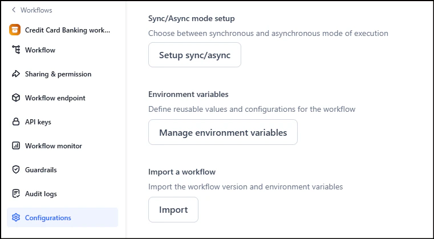The height and width of the screenshot is (239, 434).
Task: Click the orange Credit Card Banking workflow icon
Action: pos(15,30)
